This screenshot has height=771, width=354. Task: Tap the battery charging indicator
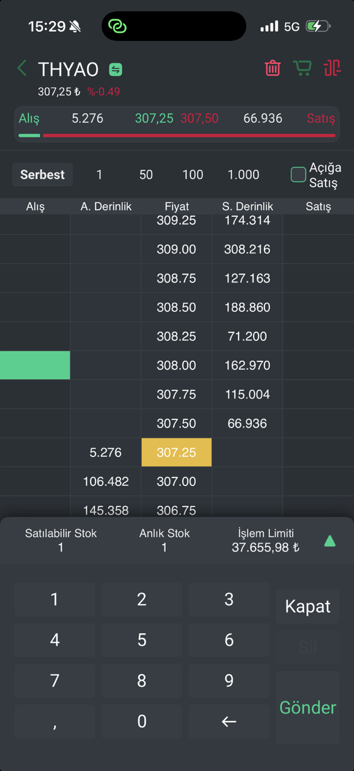click(317, 27)
